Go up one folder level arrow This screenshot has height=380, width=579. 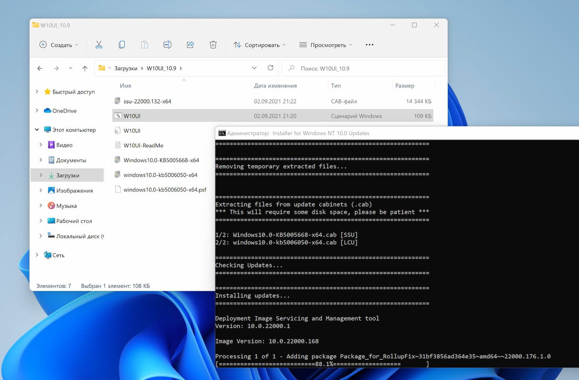point(85,68)
